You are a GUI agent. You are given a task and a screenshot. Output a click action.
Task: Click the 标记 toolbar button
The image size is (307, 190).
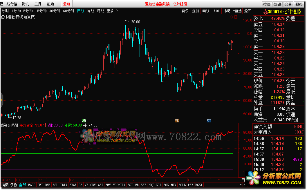pos(227,11)
